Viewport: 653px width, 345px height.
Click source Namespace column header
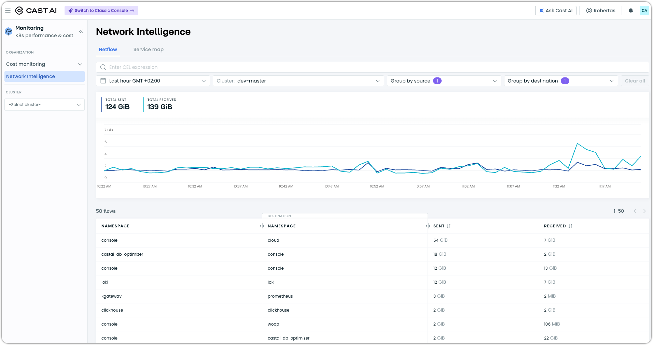(x=115, y=226)
